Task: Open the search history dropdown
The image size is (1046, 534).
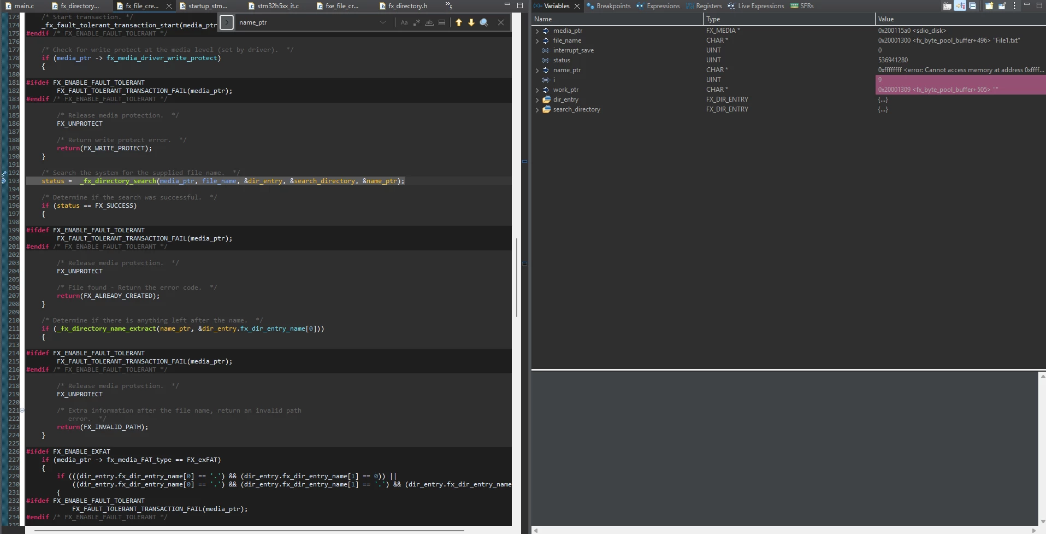Action: 383,22
